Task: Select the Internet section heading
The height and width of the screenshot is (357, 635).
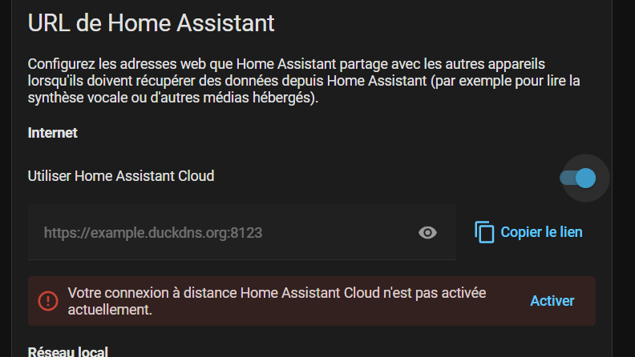Action: pos(53,133)
